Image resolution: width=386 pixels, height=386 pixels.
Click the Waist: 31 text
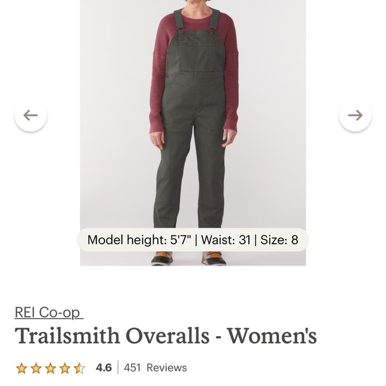pos(226,240)
